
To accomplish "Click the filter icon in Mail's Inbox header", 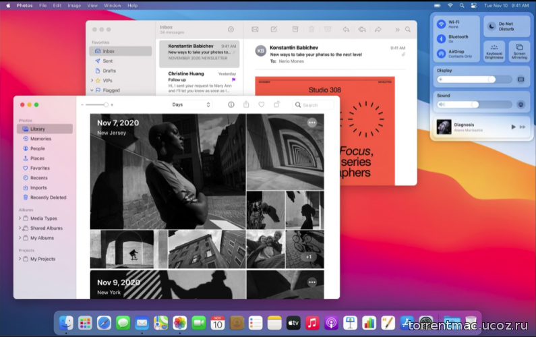I will 231,30.
